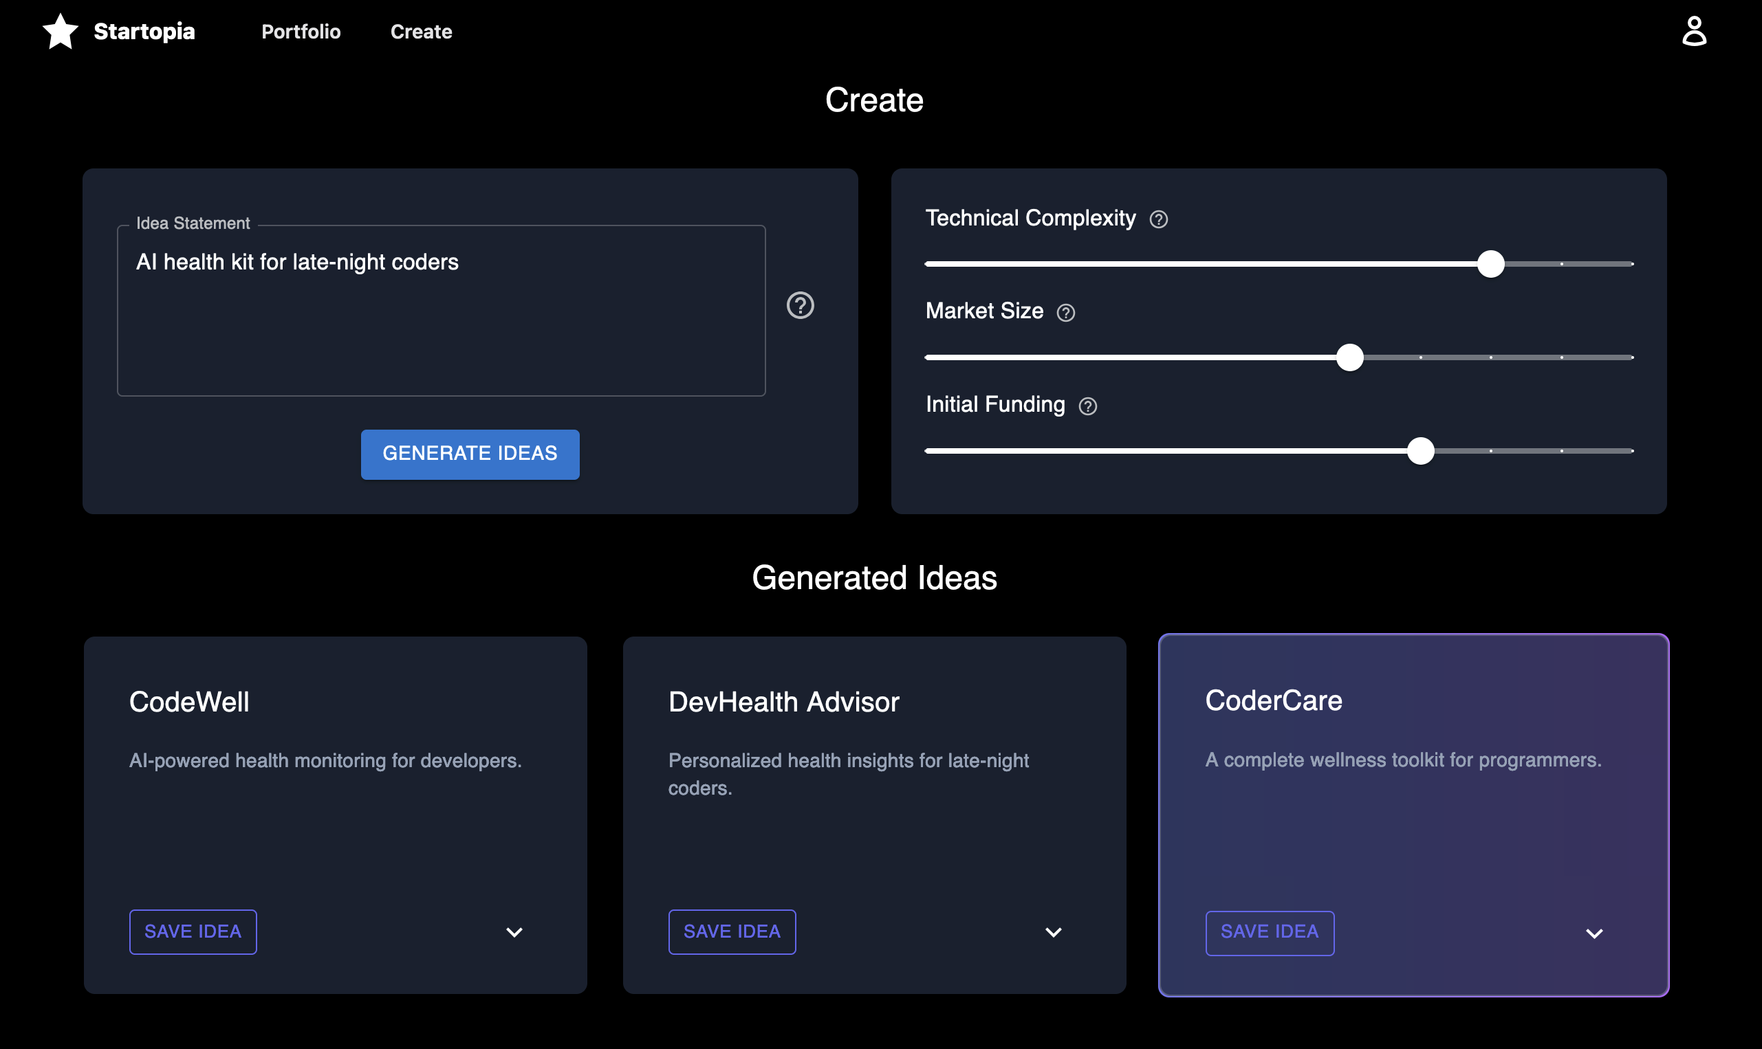This screenshot has height=1049, width=1762.
Task: Click the Market Size slider handle
Action: pos(1349,357)
